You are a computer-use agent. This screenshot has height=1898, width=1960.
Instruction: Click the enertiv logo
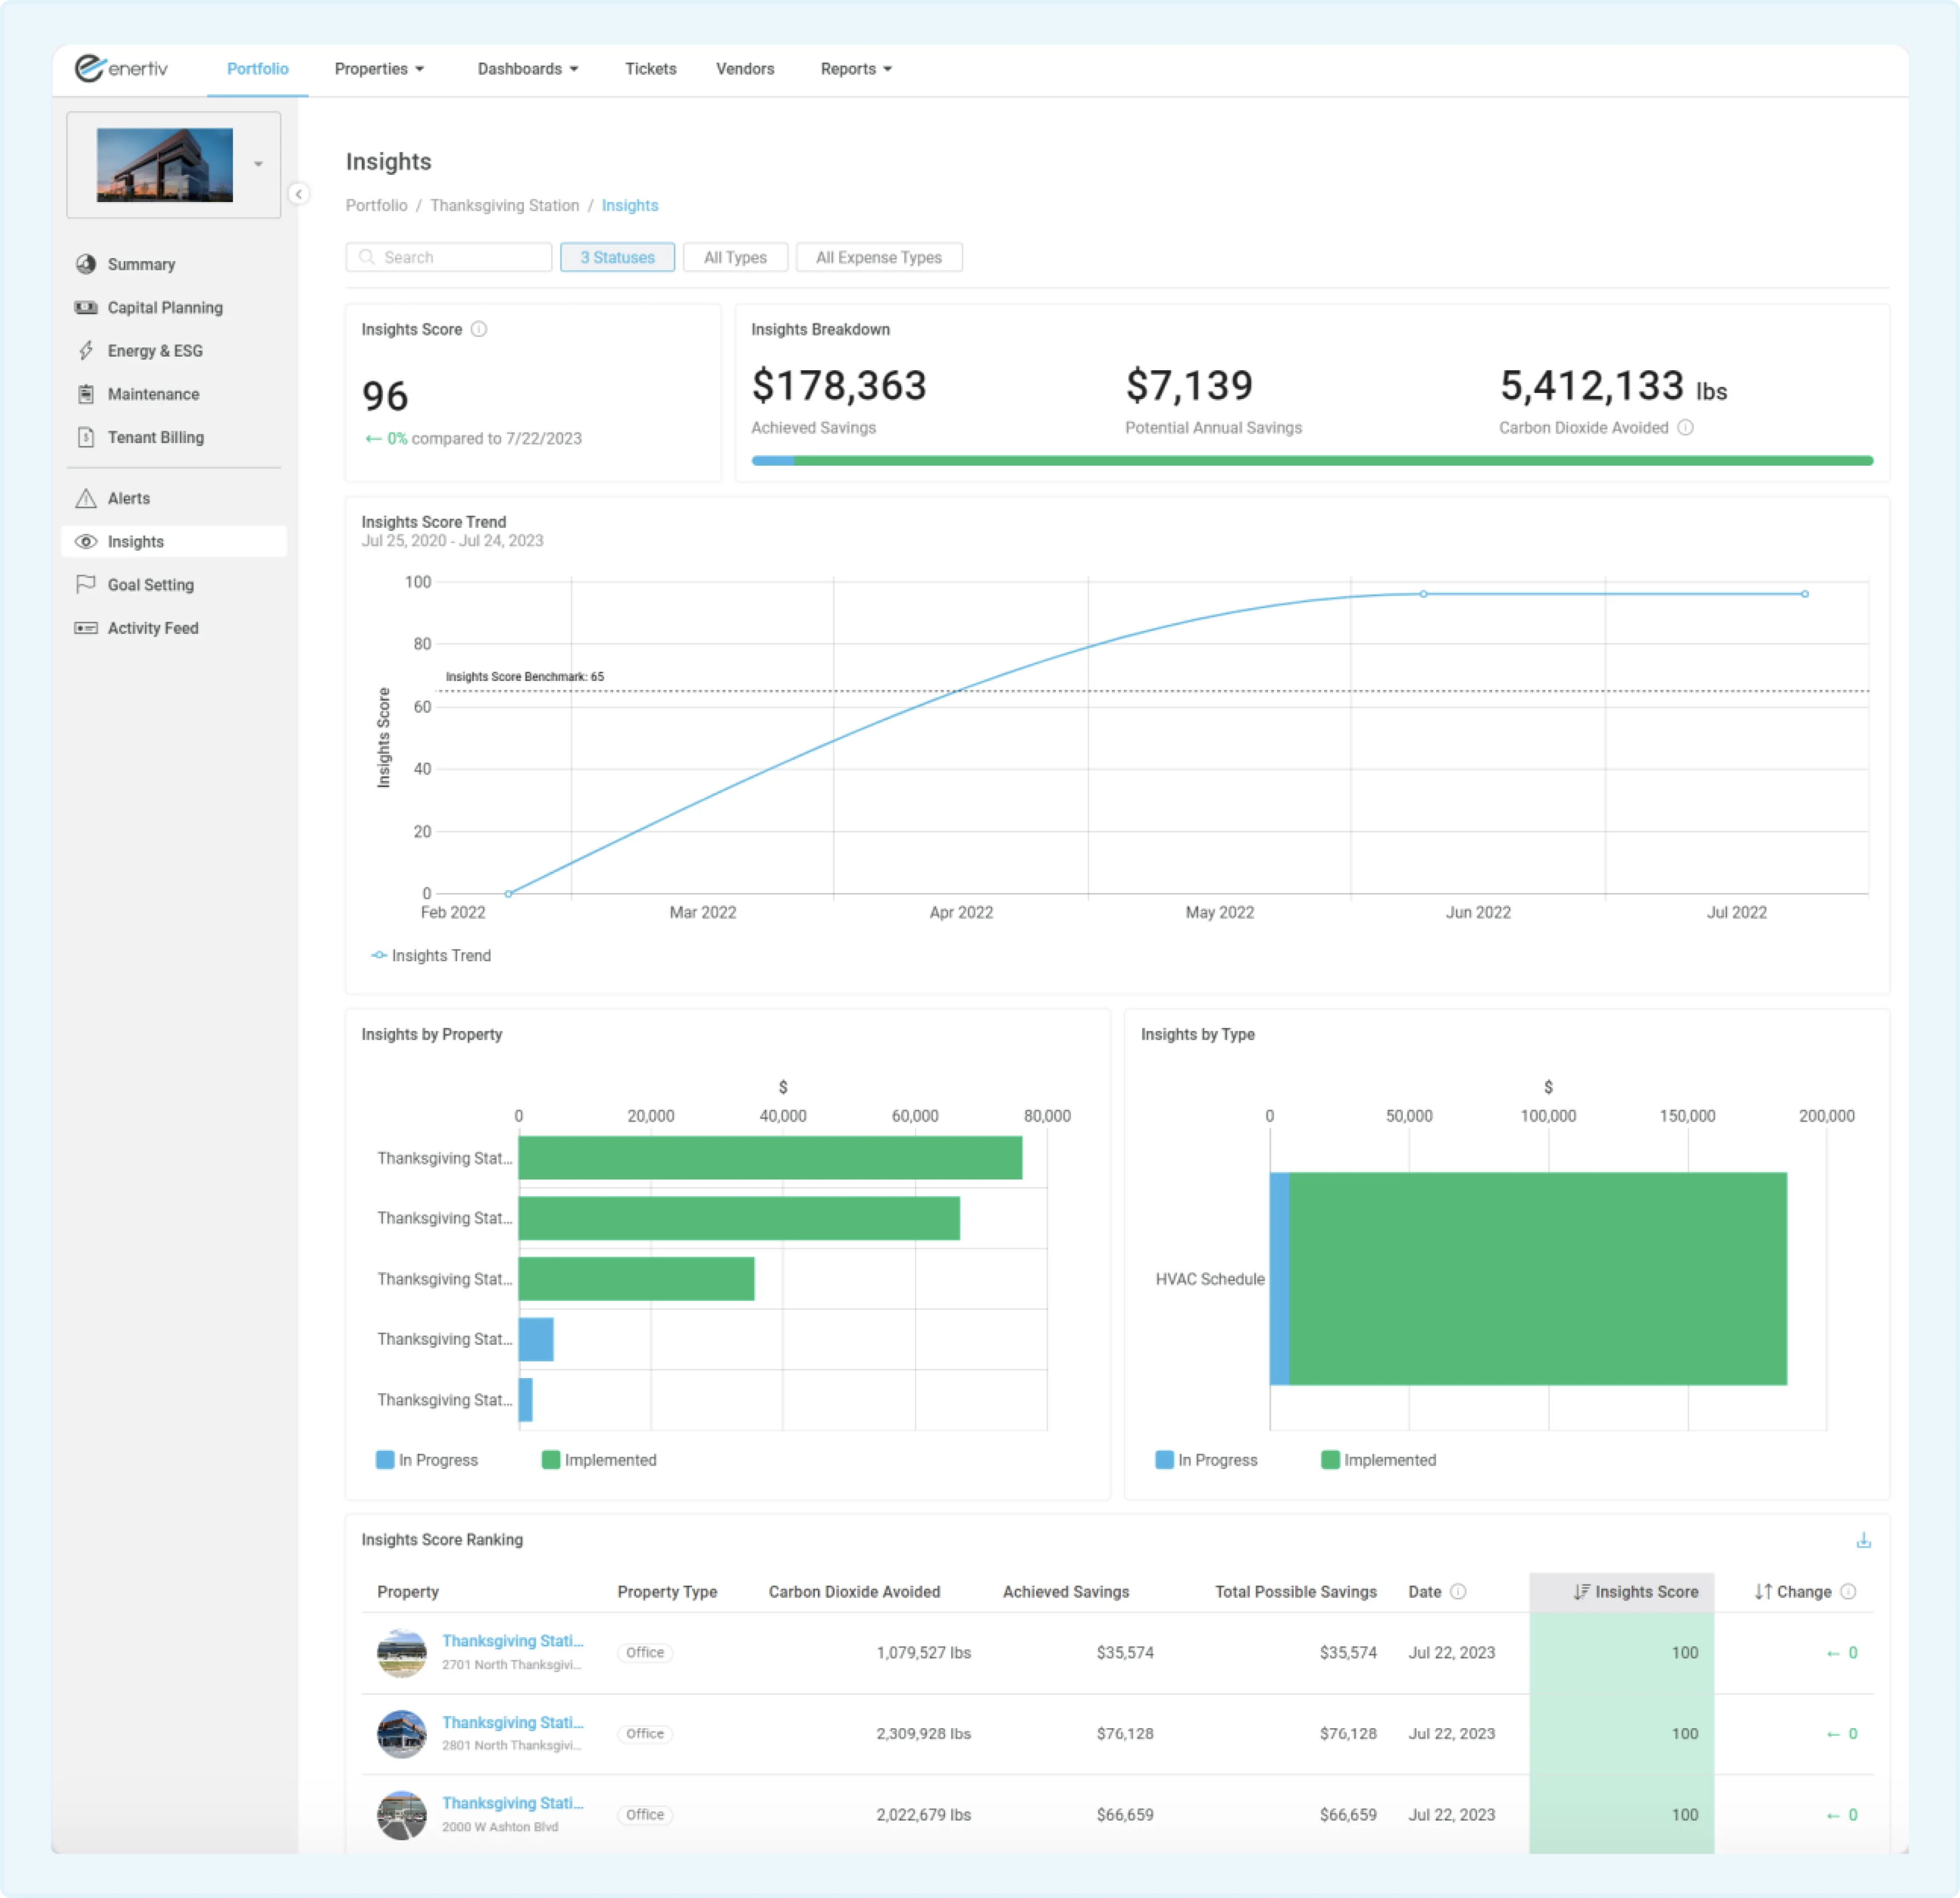tap(121, 68)
